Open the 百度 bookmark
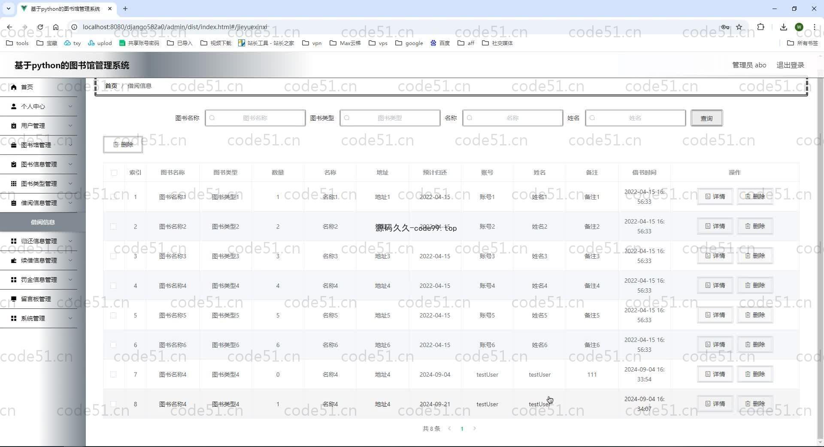Viewport: 824px width, 447px height. tap(440, 43)
